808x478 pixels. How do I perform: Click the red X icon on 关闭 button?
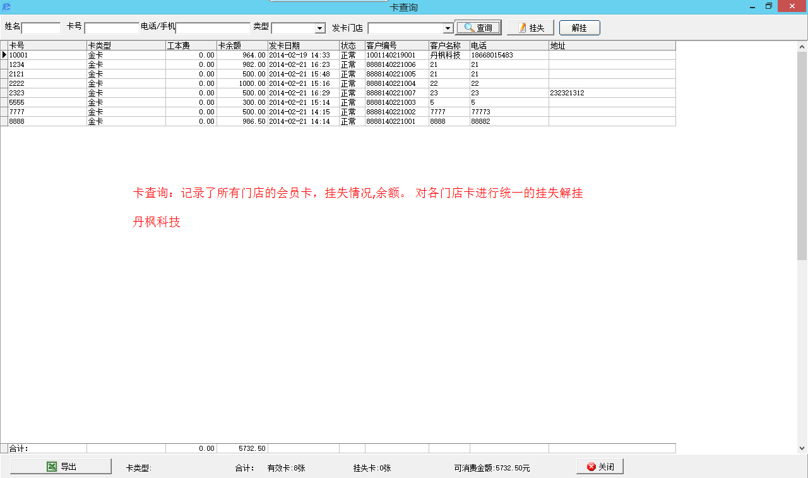coord(591,467)
